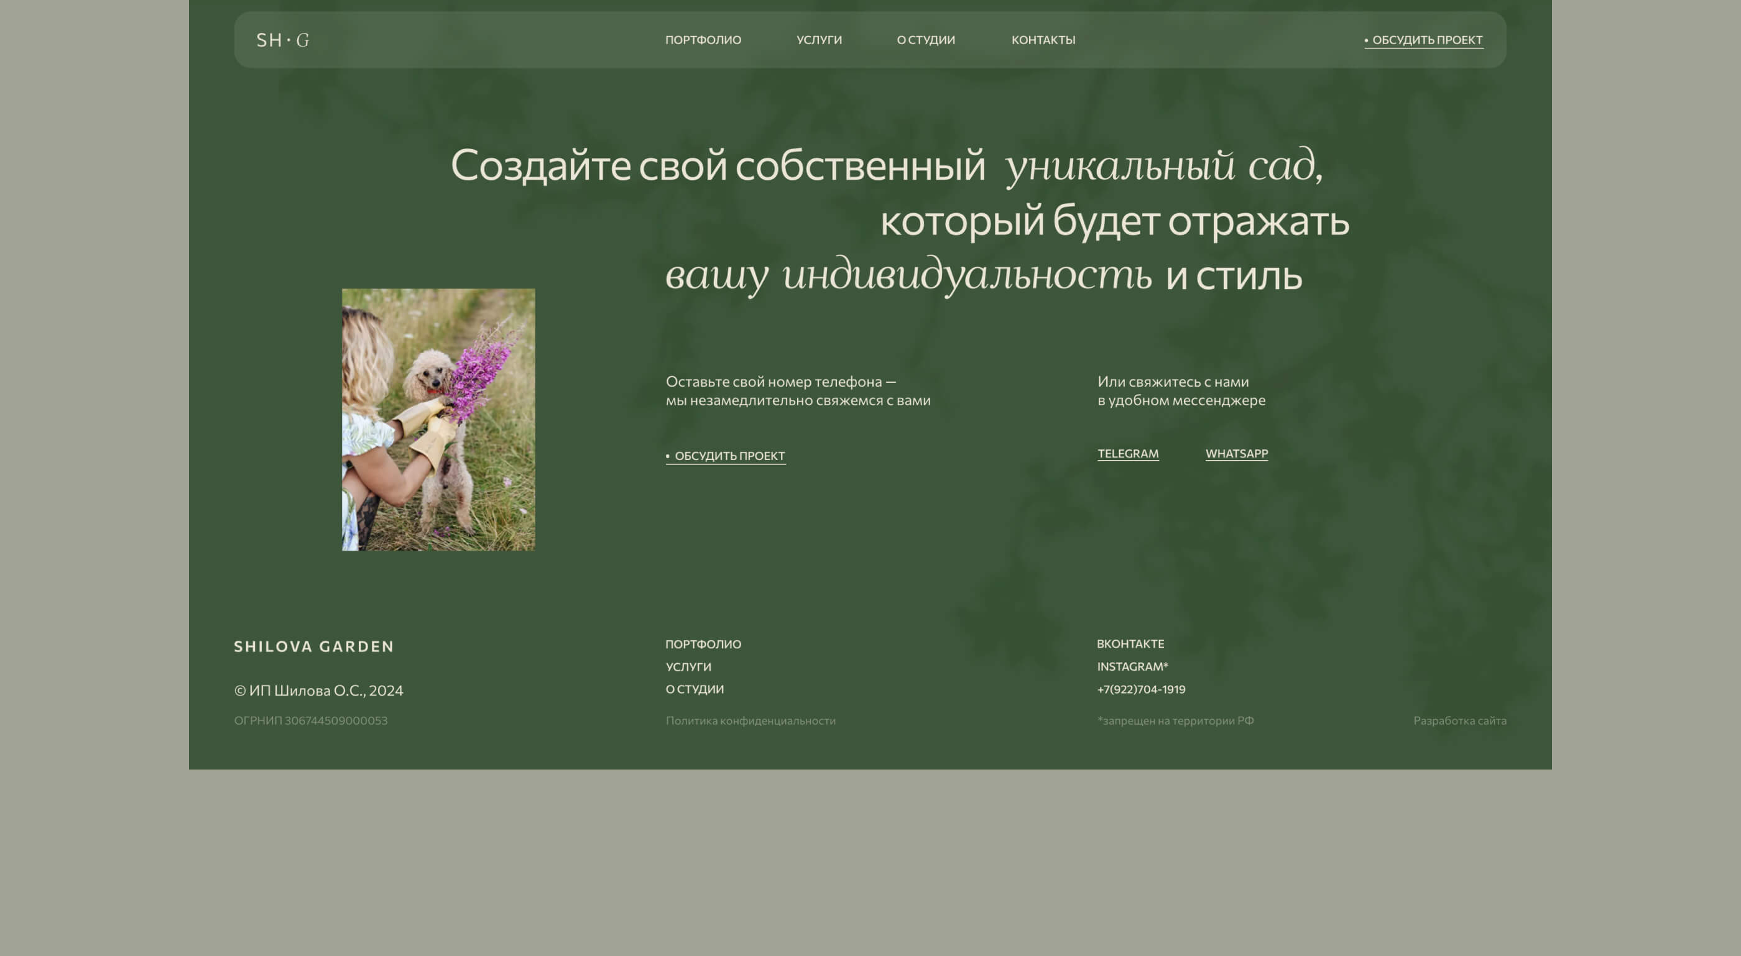1741x956 pixels.
Task: Click the Shilova Garden footer logo text
Action: pyautogui.click(x=313, y=646)
